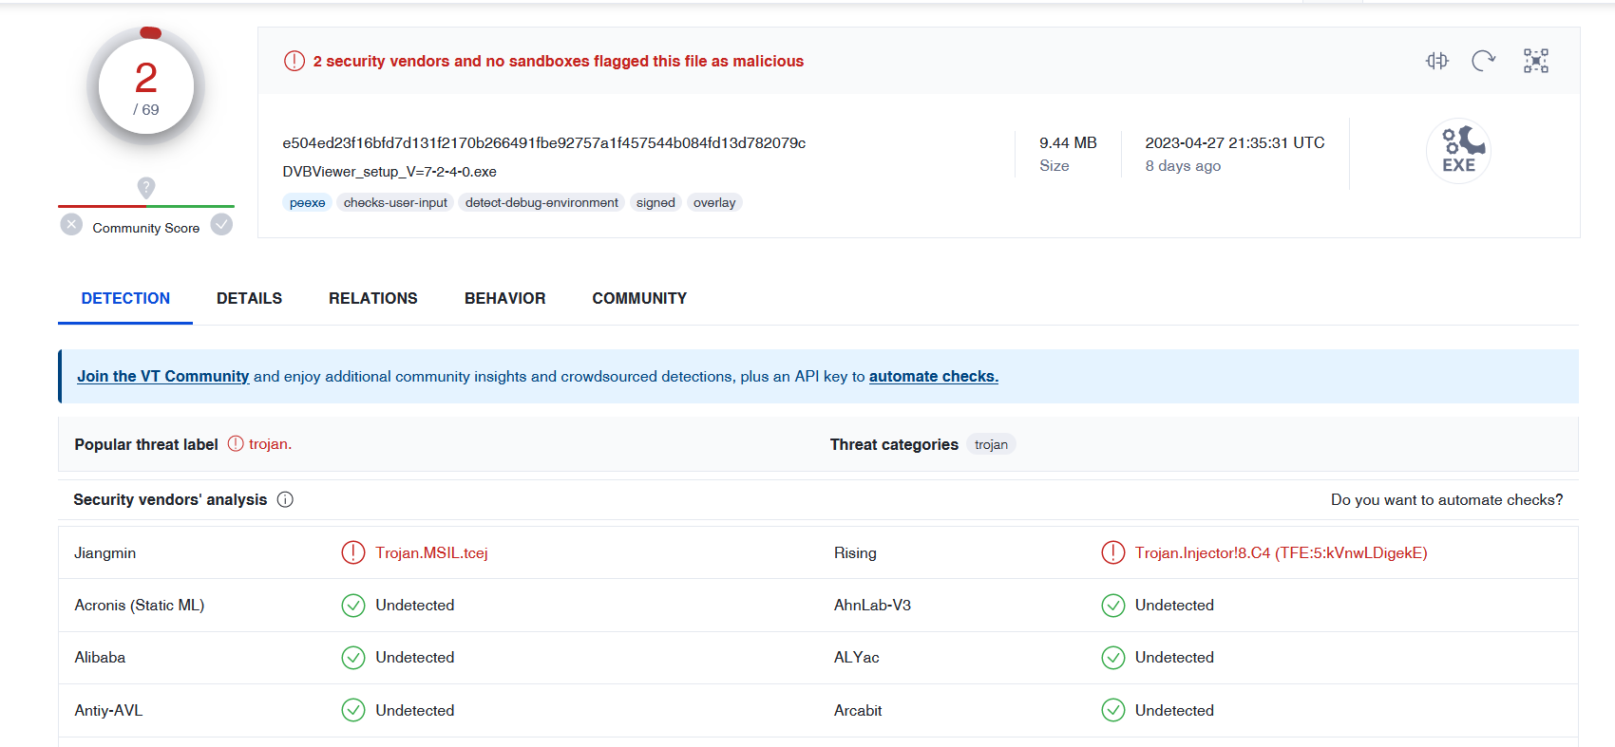The image size is (1615, 747).
Task: Click the 9.44 MB file size value
Action: click(x=1068, y=143)
